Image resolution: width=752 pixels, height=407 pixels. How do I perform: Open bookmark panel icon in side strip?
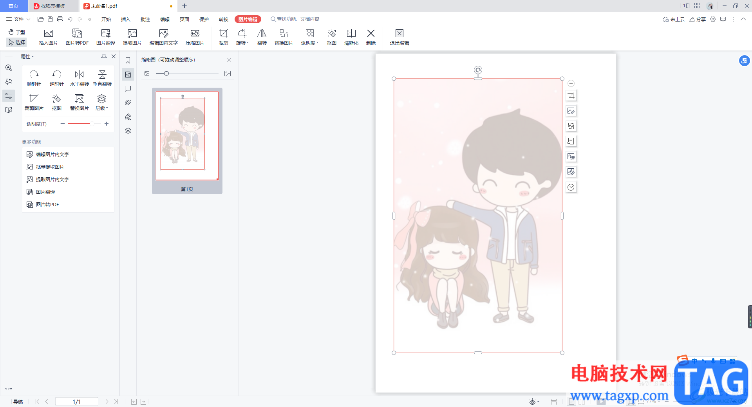[128, 60]
